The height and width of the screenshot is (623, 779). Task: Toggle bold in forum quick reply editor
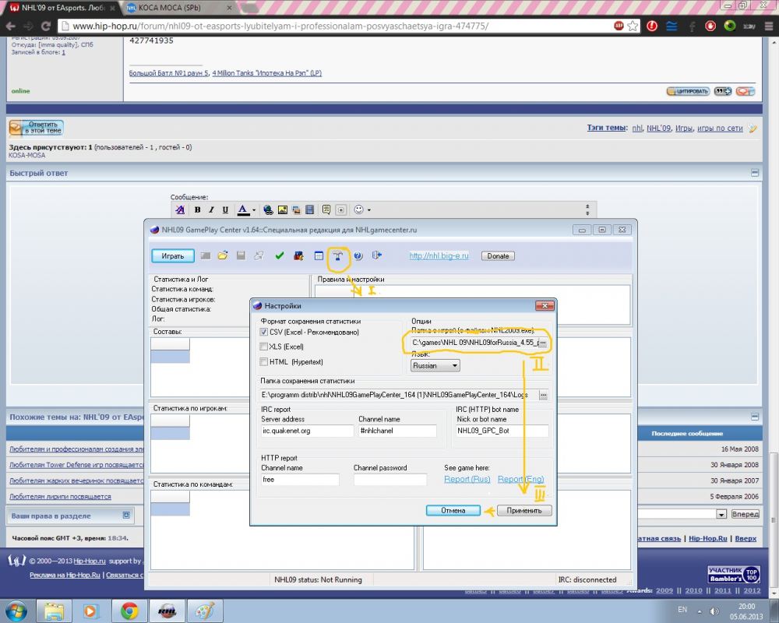tap(197, 209)
